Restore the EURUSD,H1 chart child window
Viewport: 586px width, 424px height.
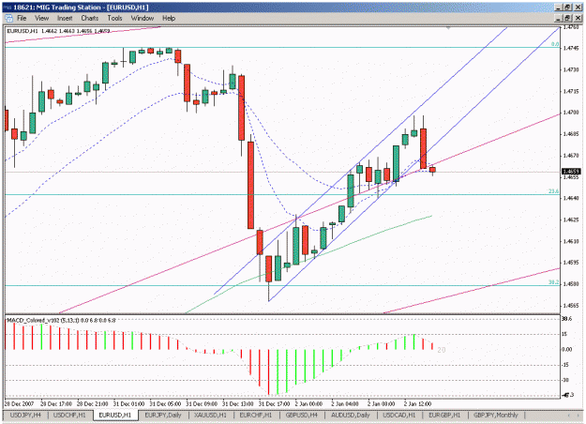tap(567, 18)
